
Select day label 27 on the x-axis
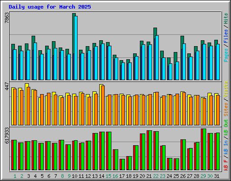pyautogui.click(x=189, y=176)
